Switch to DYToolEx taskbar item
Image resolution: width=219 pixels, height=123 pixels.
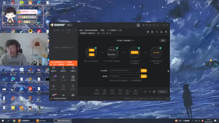point(44,121)
